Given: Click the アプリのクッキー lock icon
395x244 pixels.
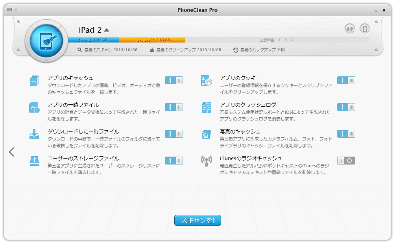Looking at the screenshot, I should [207, 81].
